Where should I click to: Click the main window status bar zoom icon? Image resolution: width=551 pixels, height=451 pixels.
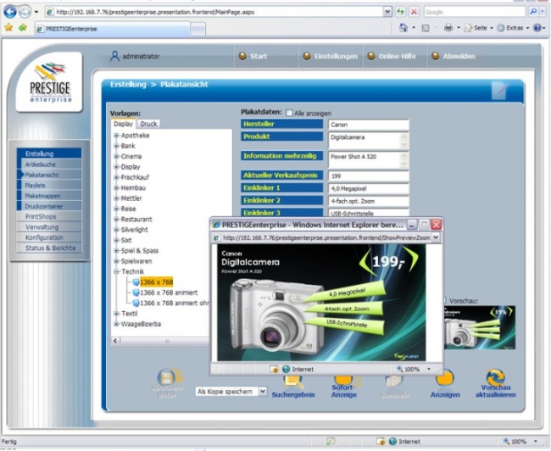[506, 441]
